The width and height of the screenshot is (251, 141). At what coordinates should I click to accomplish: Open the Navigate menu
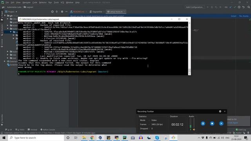(26, 3)
